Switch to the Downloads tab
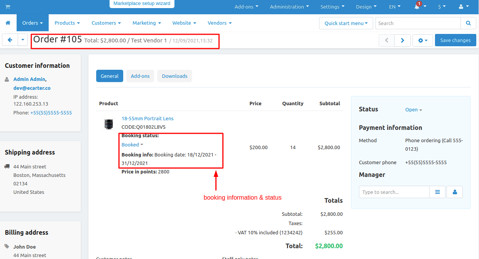Image resolution: width=479 pixels, height=259 pixels. coord(175,76)
